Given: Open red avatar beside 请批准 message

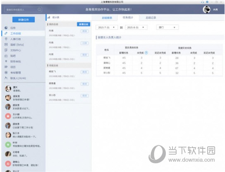Looking at the screenshot, I should coord(8,163).
